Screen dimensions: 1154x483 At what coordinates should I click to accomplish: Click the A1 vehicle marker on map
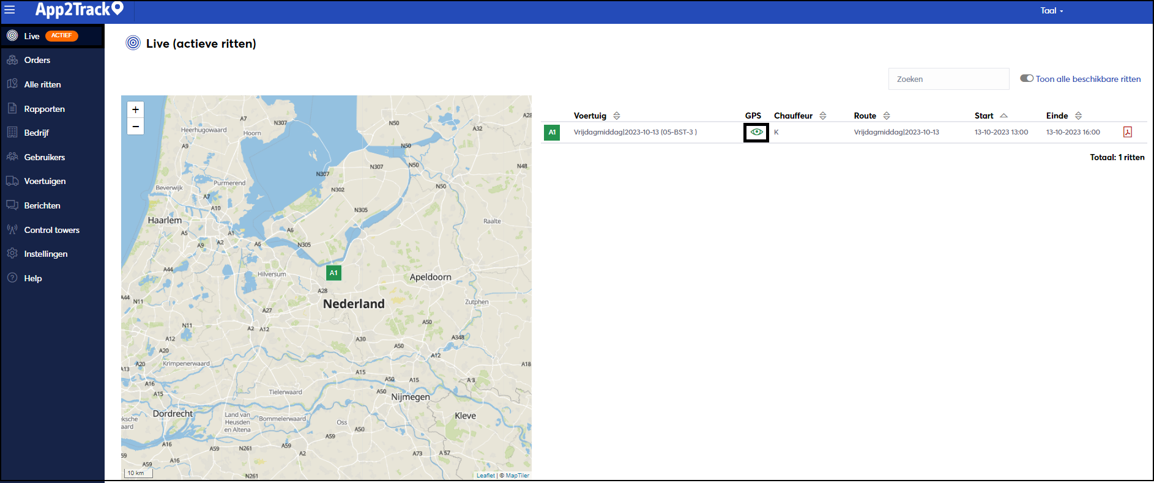333,273
